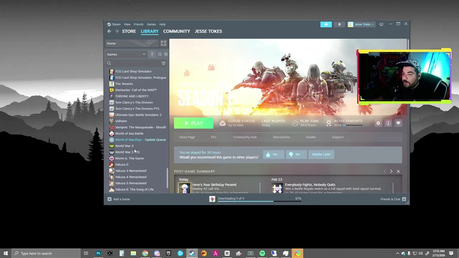This screenshot has width=459, height=258.
Task: Click the library list scrollbar
Action: coord(167,178)
